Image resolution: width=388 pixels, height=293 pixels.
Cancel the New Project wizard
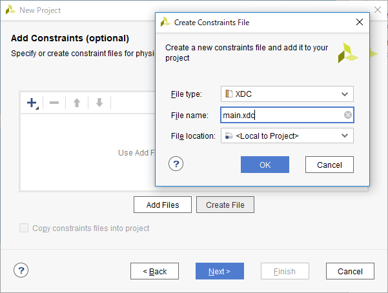click(350, 271)
